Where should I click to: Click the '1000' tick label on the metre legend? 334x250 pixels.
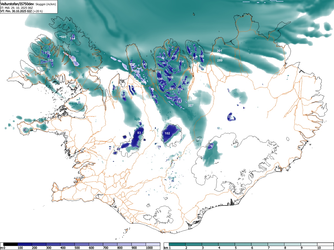pyautogui.click(x=149, y=248)
